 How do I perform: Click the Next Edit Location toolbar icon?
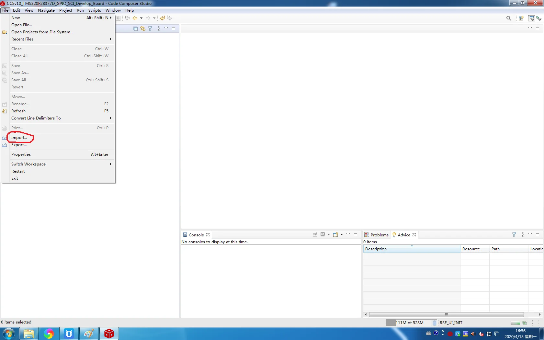point(169,18)
